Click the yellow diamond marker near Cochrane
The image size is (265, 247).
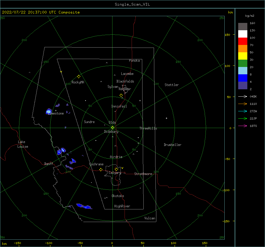click(x=101, y=169)
